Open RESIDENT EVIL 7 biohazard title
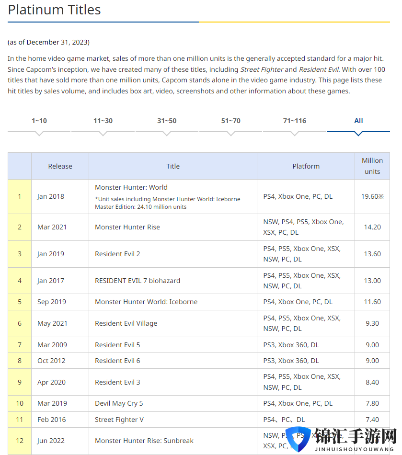 pyautogui.click(x=138, y=281)
